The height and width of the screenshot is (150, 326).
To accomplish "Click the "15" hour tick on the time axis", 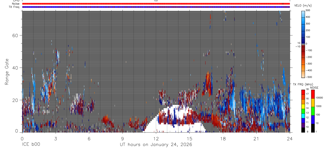I will coord(190,138).
